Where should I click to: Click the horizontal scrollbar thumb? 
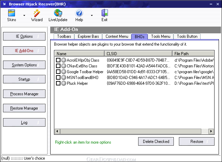click(131, 131)
